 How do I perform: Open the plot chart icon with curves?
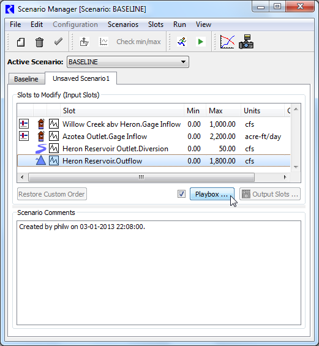pos(227,42)
